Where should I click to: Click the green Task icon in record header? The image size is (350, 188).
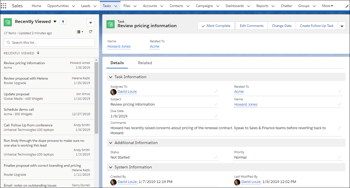point(110,24)
